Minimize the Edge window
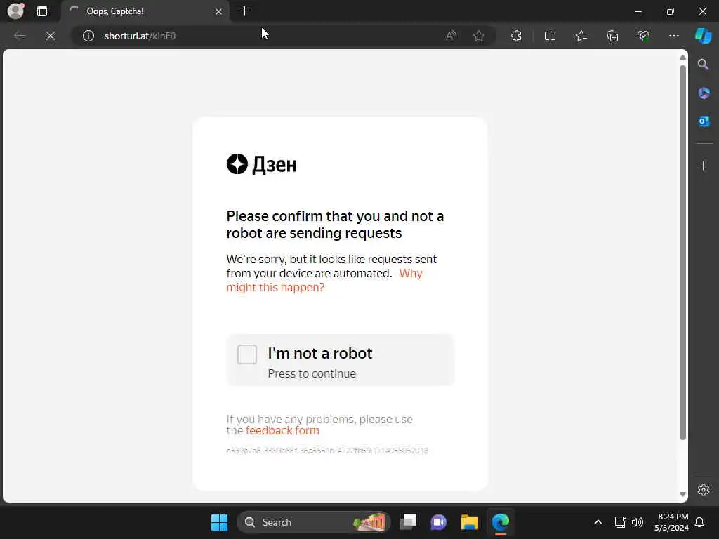Image resolution: width=719 pixels, height=539 pixels. tap(638, 11)
